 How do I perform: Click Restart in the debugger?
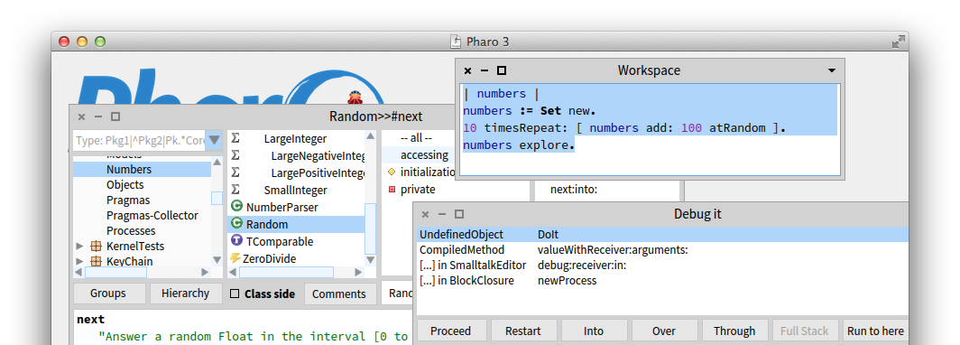(x=523, y=331)
